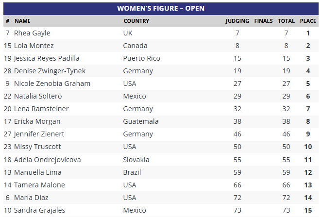Click the JUDGING column header
Screen dimensions: 322x217
(237, 21)
